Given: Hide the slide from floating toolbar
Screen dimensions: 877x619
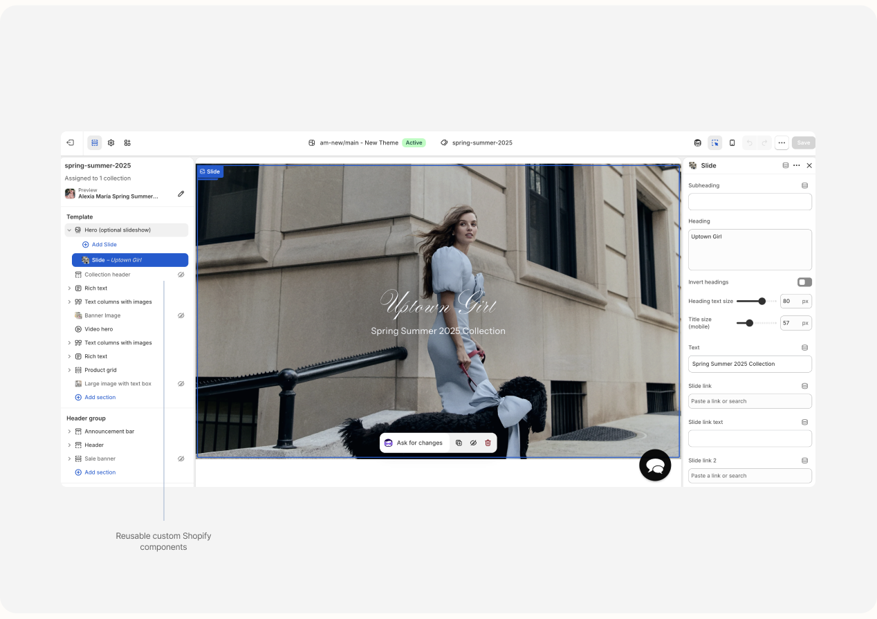Looking at the screenshot, I should [473, 443].
